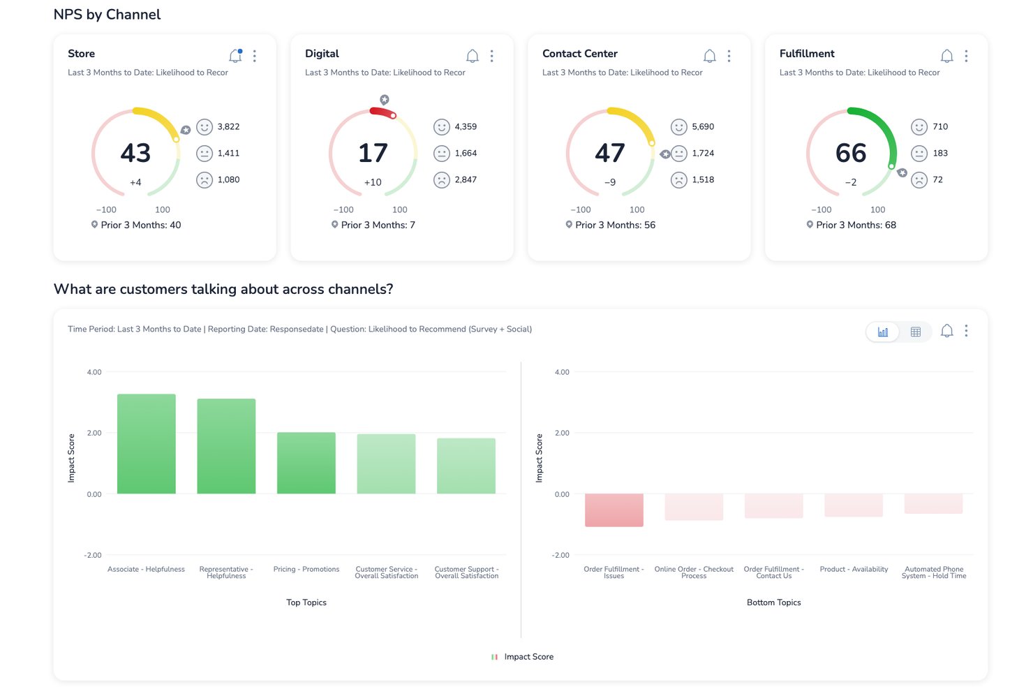
Task: Click the Contact Center change value −9
Action: [x=610, y=182]
